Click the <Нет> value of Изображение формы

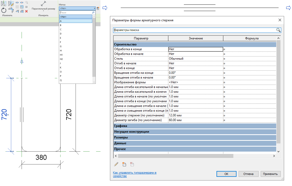(195, 82)
